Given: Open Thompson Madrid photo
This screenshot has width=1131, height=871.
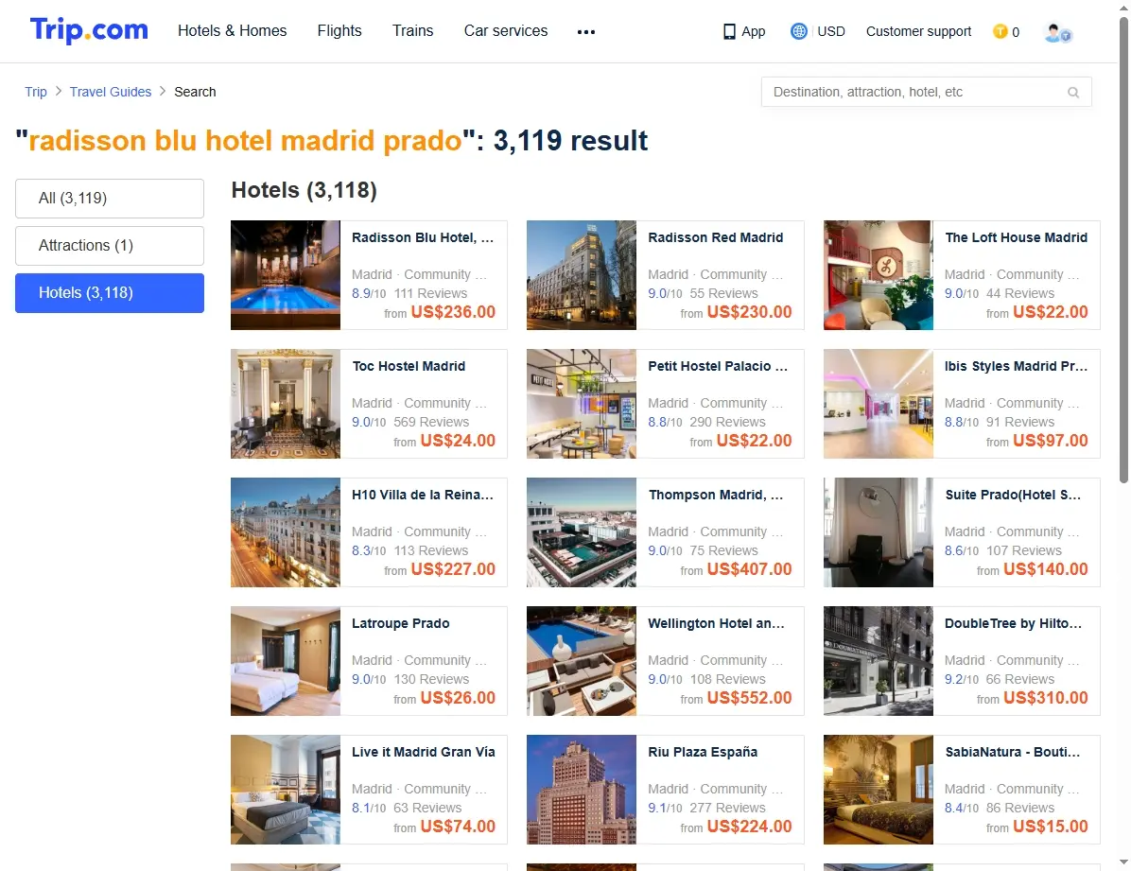Looking at the screenshot, I should pos(582,531).
